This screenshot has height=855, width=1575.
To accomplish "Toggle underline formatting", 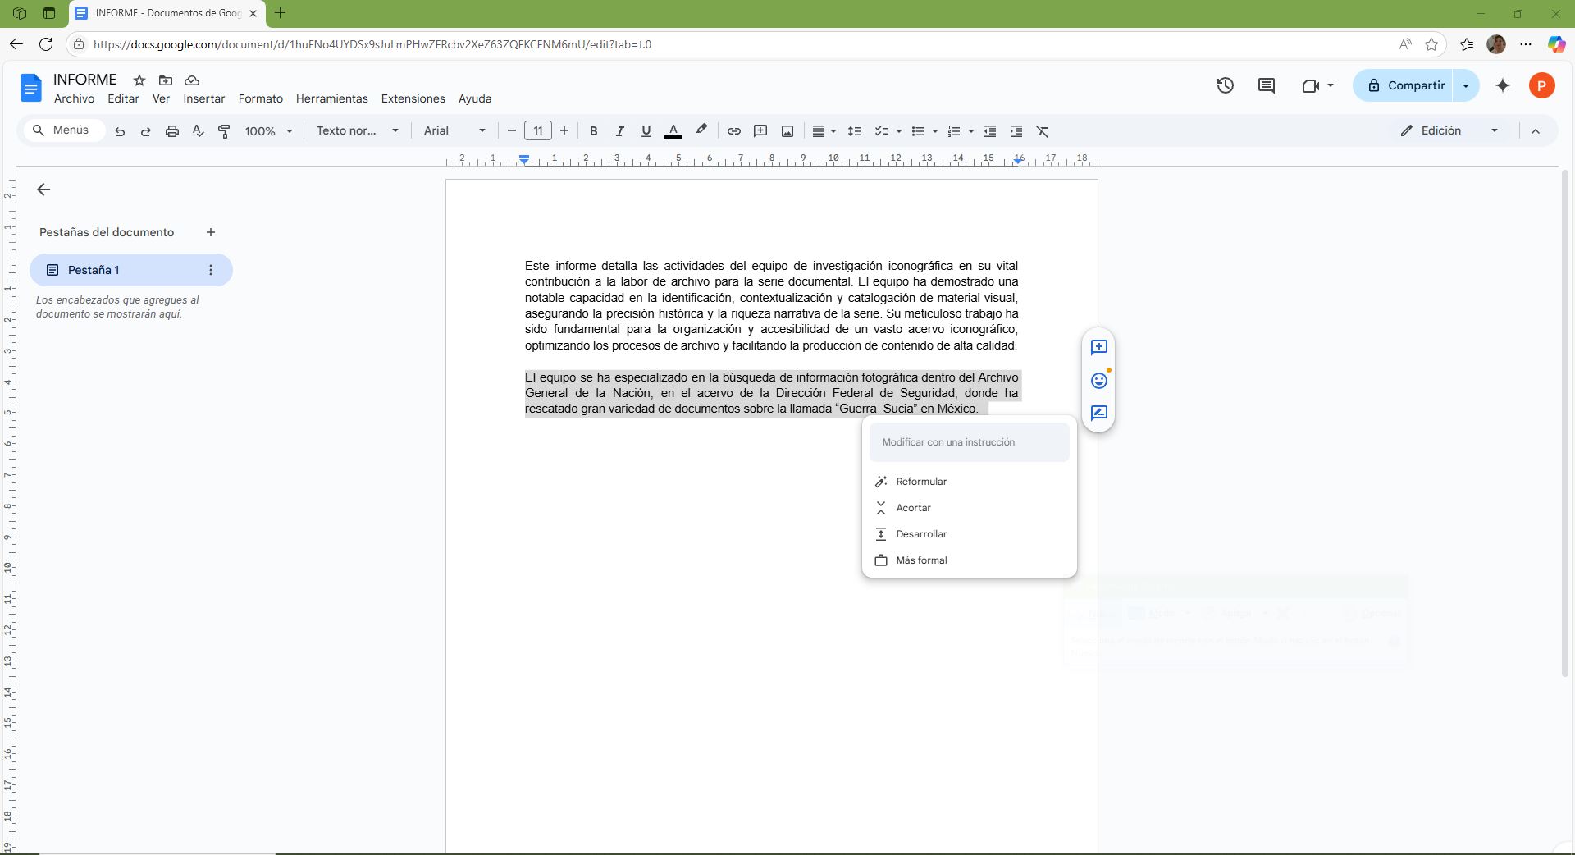I will pyautogui.click(x=646, y=131).
